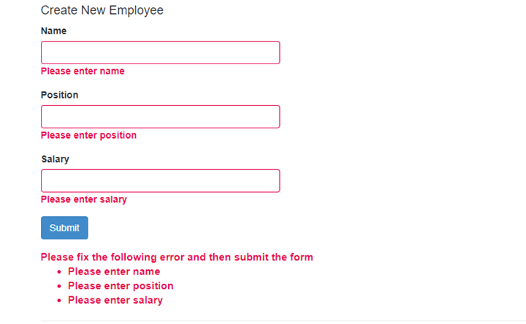
Task: Click the Name text input field
Action: pyautogui.click(x=160, y=53)
